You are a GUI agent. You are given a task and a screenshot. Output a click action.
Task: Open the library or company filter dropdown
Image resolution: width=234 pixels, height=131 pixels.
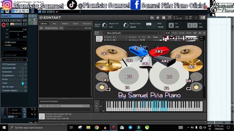click(x=73, y=28)
